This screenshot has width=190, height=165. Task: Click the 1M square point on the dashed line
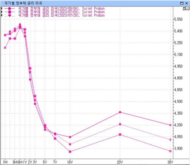(5, 48)
